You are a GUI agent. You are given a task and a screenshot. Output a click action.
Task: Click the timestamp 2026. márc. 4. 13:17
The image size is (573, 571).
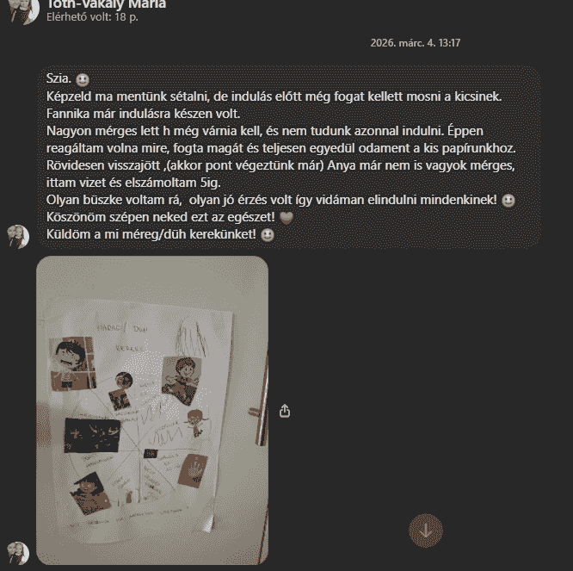click(416, 43)
